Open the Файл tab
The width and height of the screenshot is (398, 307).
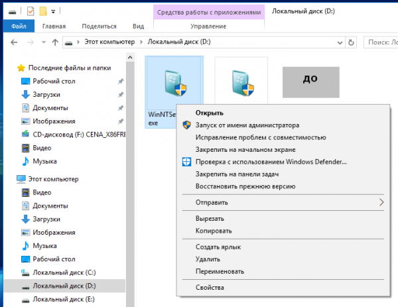click(19, 26)
